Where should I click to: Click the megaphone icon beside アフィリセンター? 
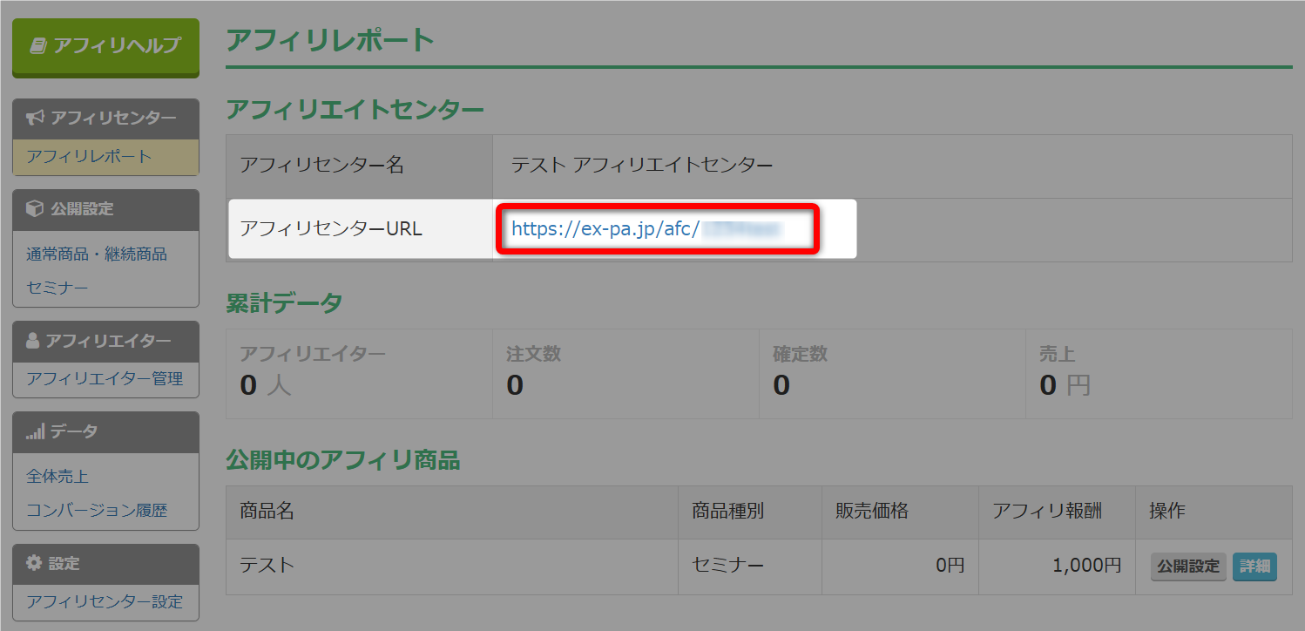35,118
